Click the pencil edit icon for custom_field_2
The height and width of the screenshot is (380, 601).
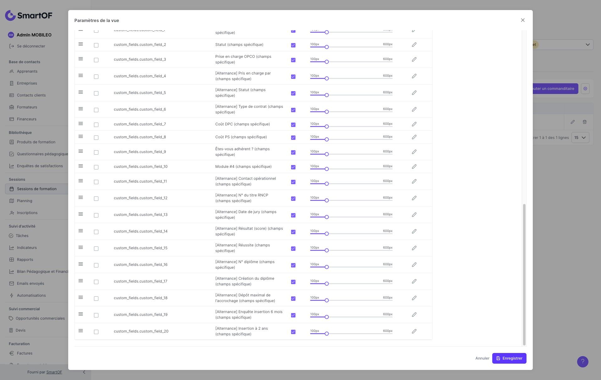pyautogui.click(x=414, y=45)
